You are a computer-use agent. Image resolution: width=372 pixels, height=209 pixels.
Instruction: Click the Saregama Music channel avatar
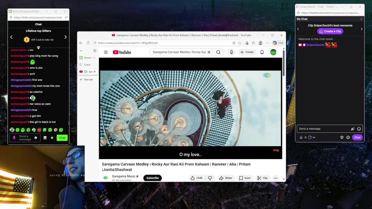[106, 178]
